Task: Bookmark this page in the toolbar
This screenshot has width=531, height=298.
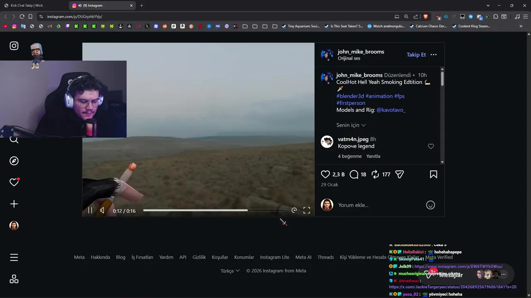Action: (x=30, y=17)
